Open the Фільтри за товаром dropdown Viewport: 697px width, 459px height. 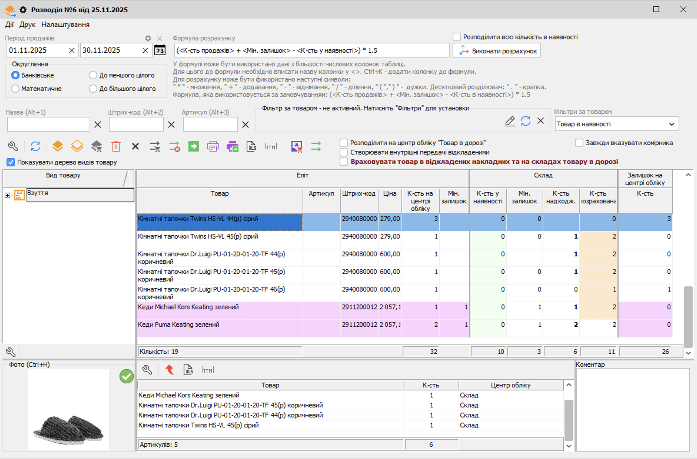(672, 124)
